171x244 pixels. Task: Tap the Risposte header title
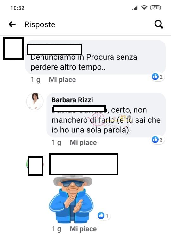40,24
